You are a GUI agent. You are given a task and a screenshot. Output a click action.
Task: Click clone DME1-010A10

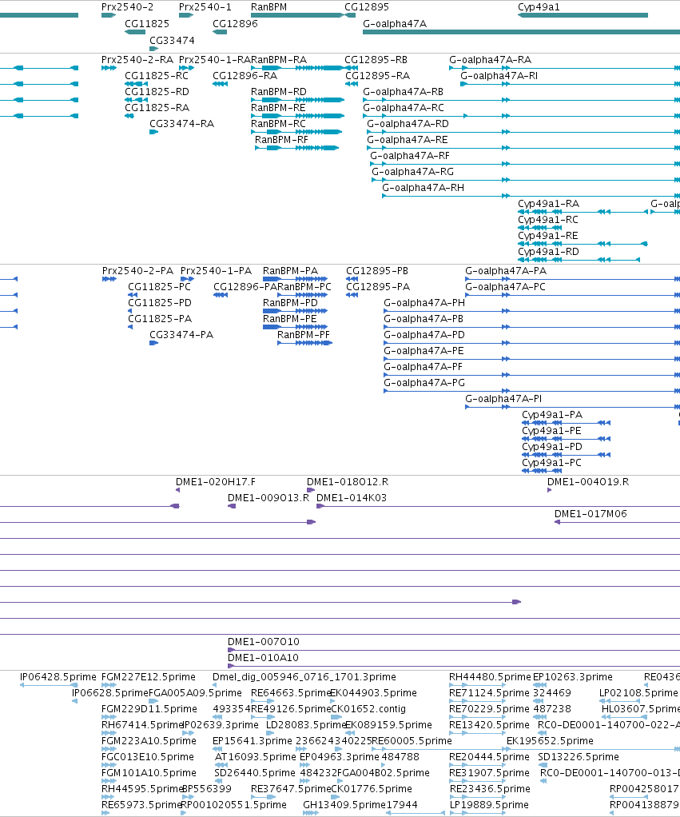pyautogui.click(x=263, y=658)
